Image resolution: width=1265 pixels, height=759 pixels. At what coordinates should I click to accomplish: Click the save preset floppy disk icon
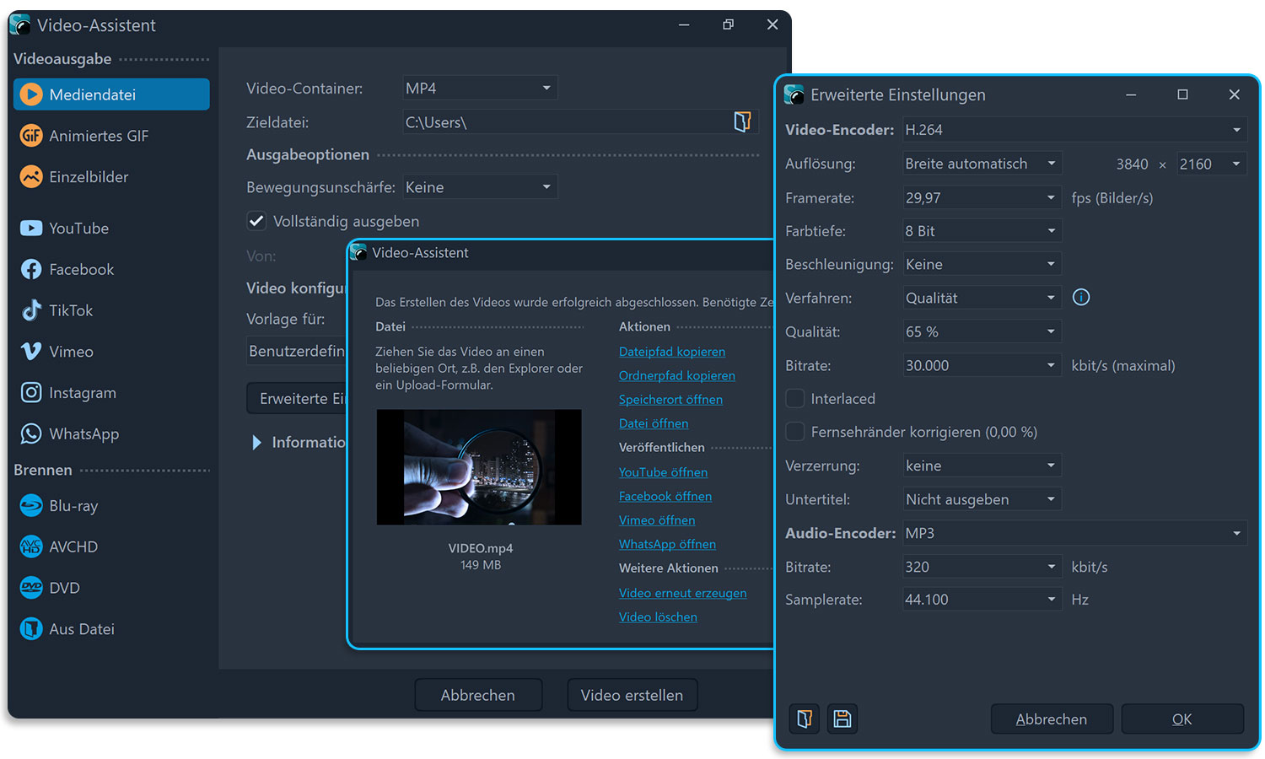pyautogui.click(x=842, y=719)
